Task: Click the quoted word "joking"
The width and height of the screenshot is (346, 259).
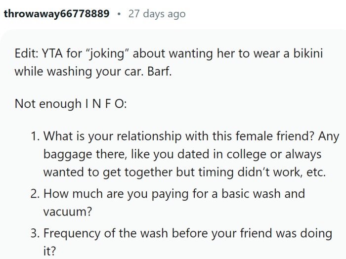Action: point(112,53)
